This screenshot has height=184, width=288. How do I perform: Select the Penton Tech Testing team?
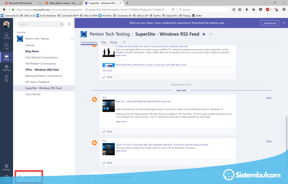[37, 39]
